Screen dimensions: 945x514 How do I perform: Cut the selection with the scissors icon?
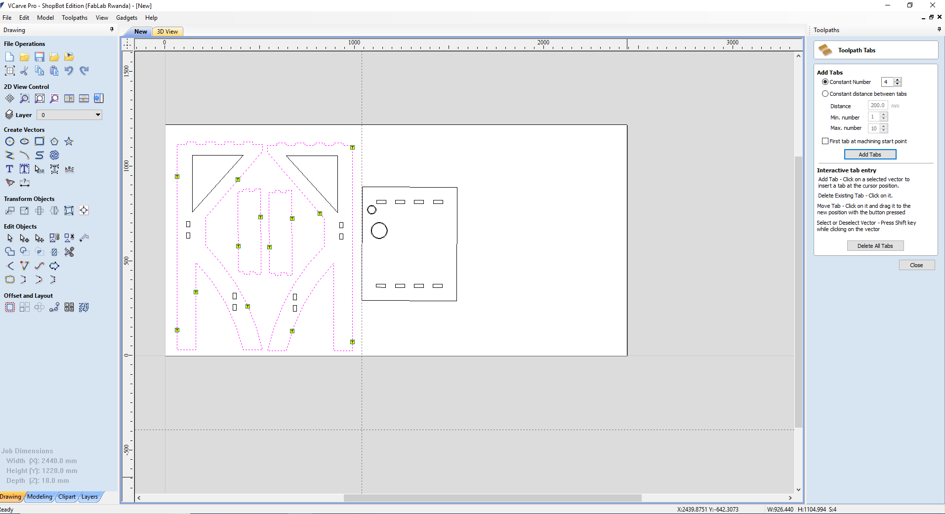coord(24,71)
